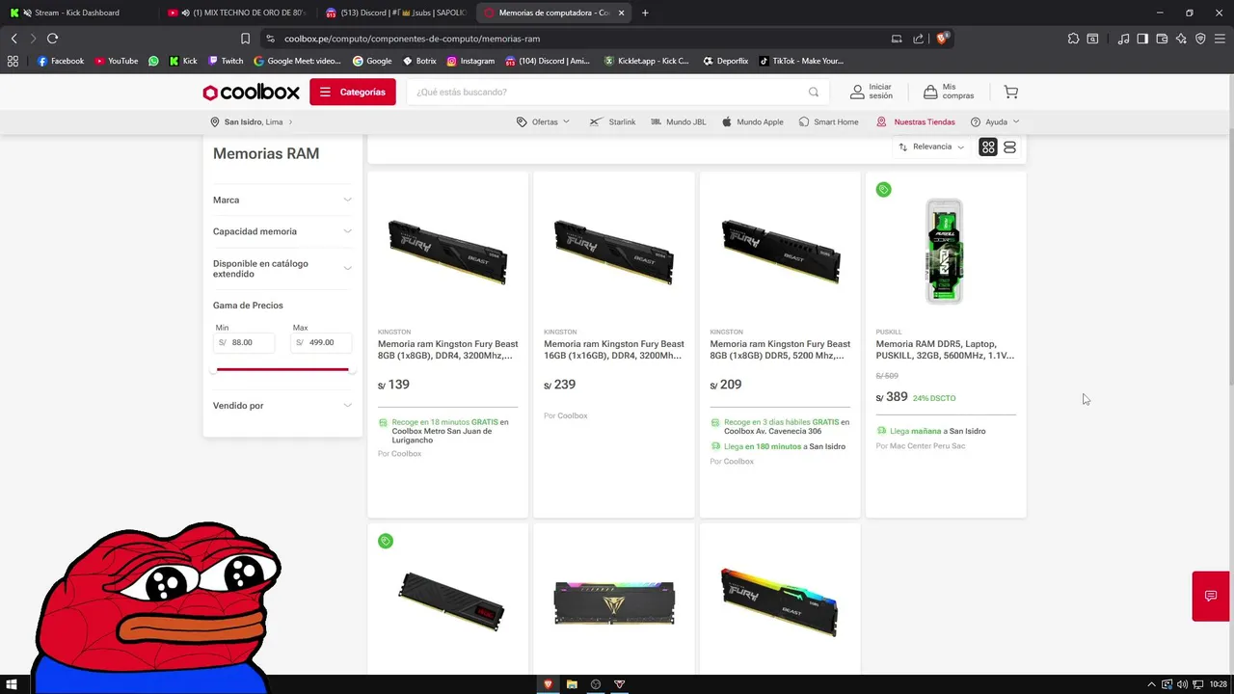Click the Brave icon in taskbar
The width and height of the screenshot is (1234, 694).
(x=549, y=684)
